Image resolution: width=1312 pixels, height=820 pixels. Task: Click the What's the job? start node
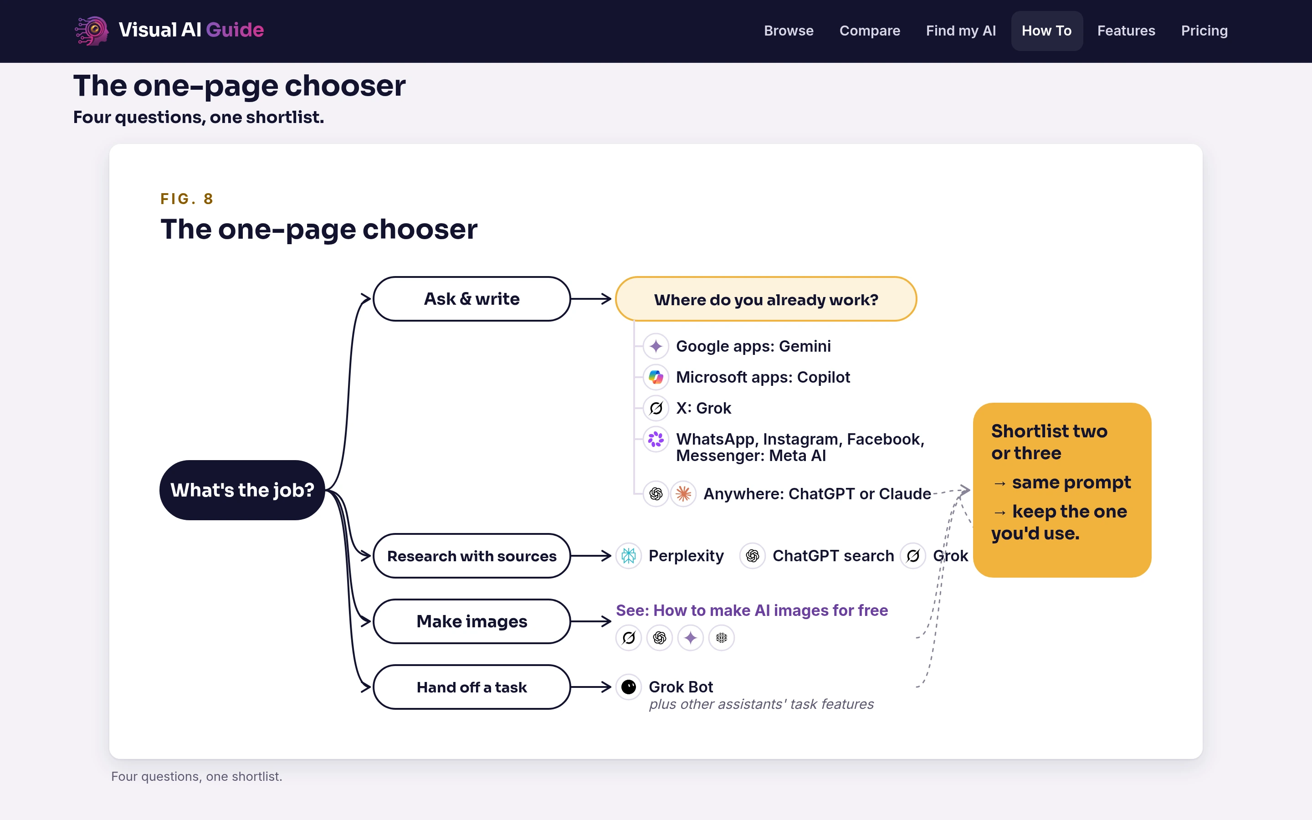pos(242,490)
